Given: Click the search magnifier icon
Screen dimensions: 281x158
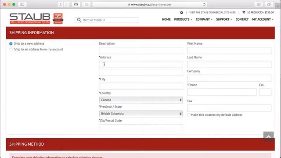Looking at the screenshot, I should (x=79, y=20).
